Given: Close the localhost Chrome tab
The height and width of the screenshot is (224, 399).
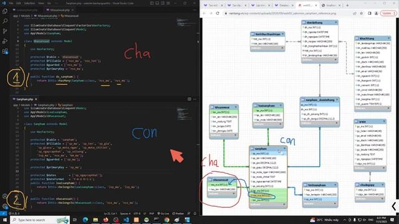Looking at the screenshot, I should (x=340, y=6).
